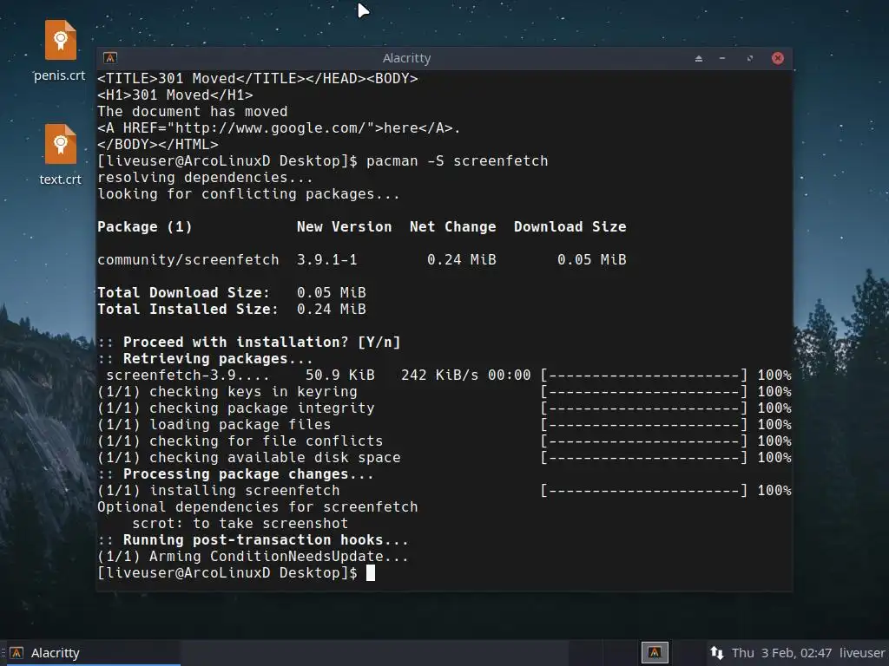Click the terminal cursor block at the prompt
This screenshot has width=889, height=666.
coord(370,572)
